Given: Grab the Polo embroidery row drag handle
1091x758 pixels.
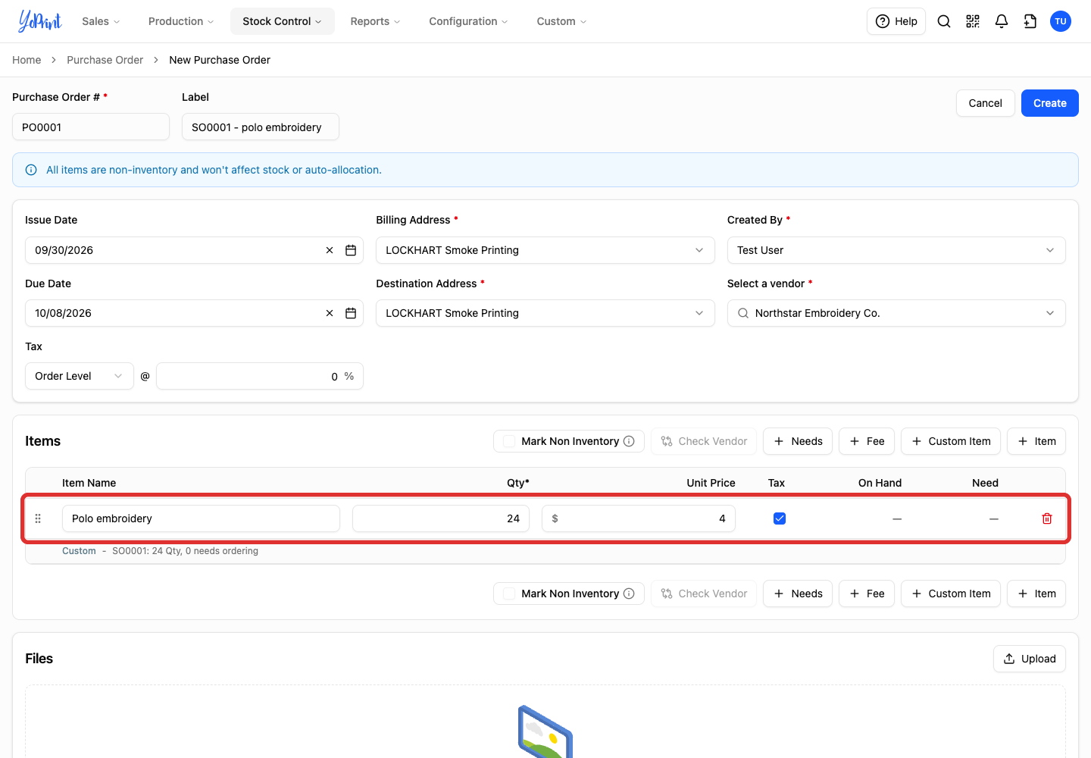Looking at the screenshot, I should [x=38, y=518].
